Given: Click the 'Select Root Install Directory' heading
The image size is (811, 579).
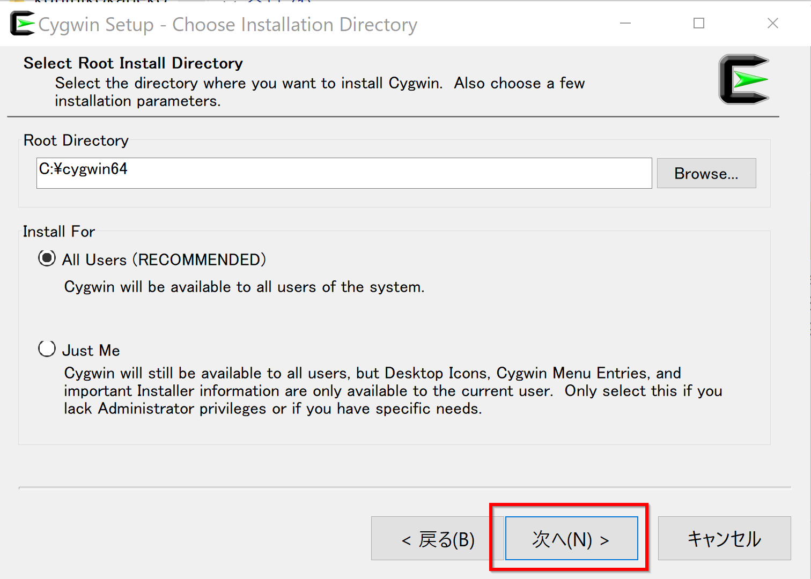Looking at the screenshot, I should [x=133, y=63].
